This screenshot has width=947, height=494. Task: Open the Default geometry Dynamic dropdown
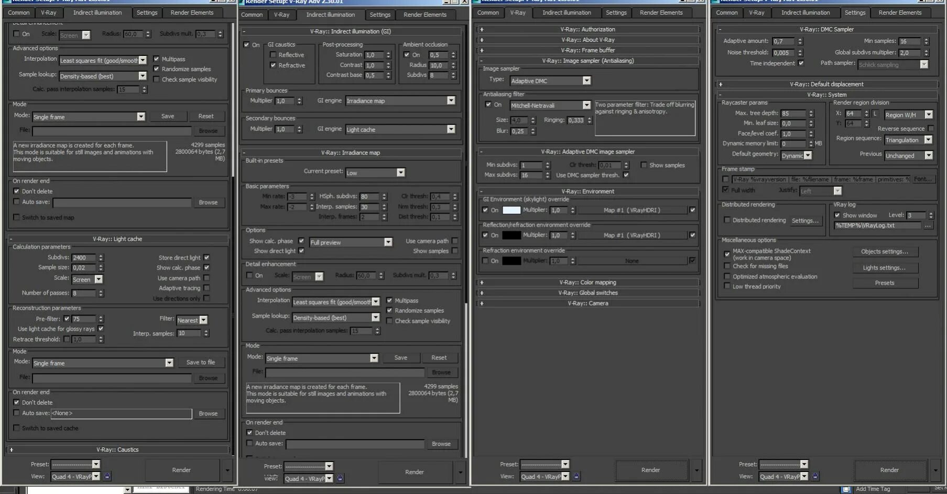coord(796,155)
